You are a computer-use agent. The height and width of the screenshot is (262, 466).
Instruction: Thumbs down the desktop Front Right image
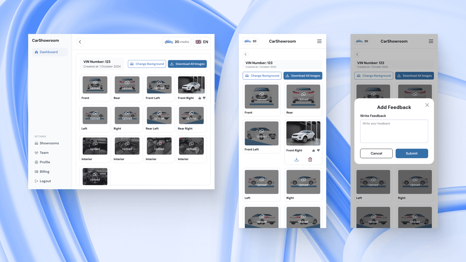[204, 98]
